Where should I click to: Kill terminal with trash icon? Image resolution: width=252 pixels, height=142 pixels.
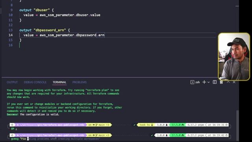[x=221, y=82]
